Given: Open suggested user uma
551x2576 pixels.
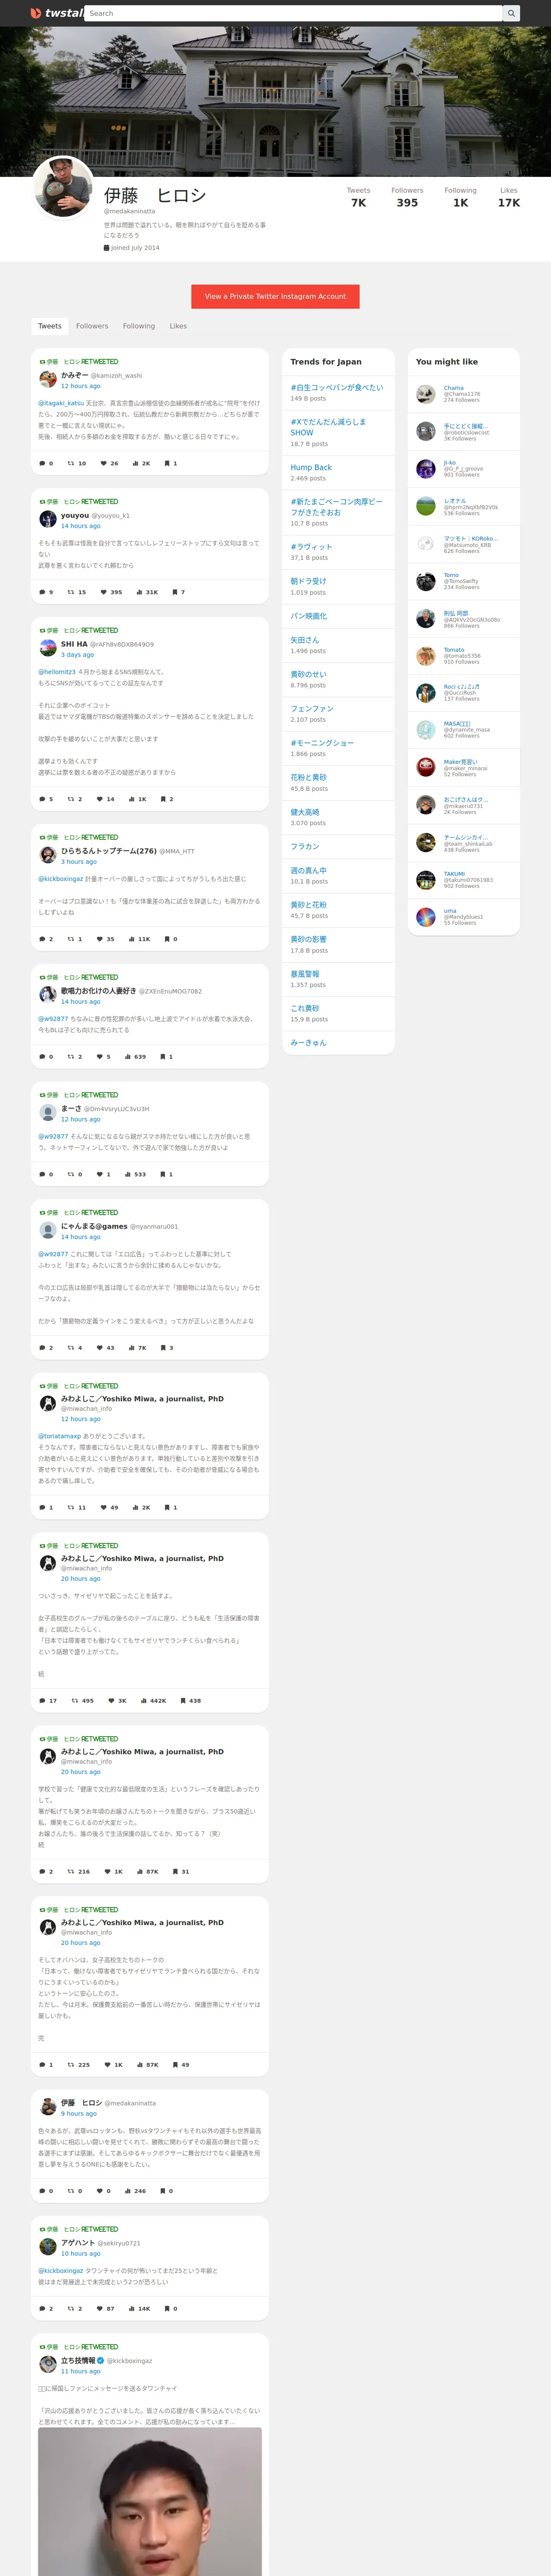Looking at the screenshot, I should tap(450, 911).
